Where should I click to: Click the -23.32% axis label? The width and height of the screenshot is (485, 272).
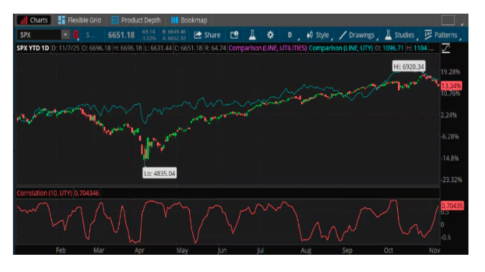pos(451,179)
